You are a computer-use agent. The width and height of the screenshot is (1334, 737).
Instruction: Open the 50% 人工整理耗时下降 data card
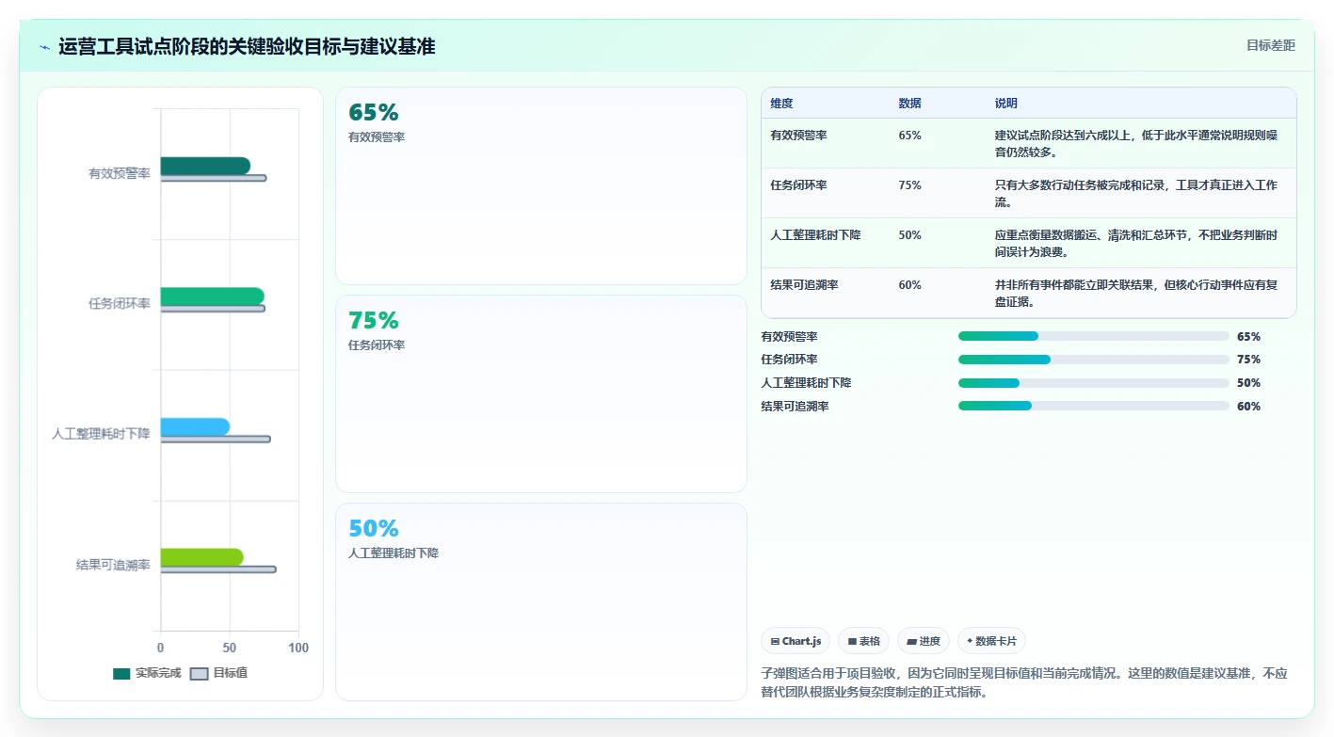click(541, 601)
